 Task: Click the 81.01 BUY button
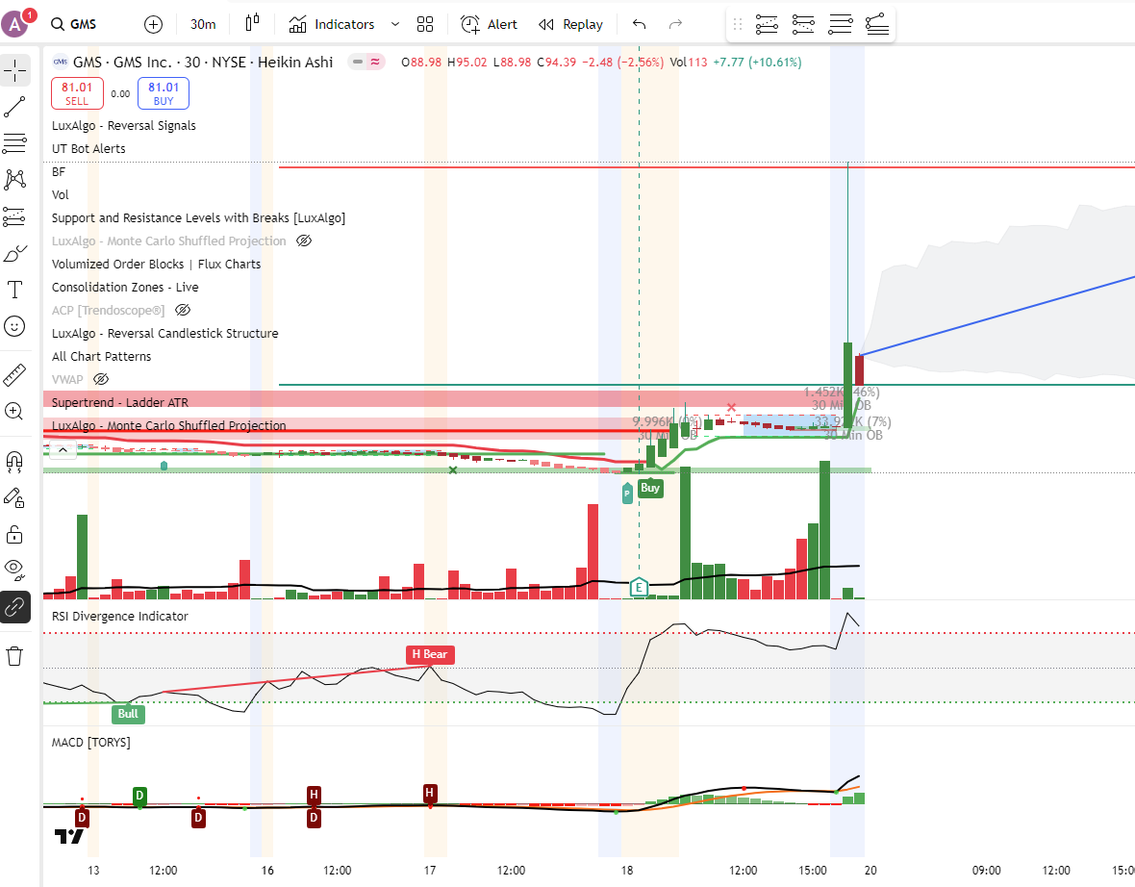164,93
